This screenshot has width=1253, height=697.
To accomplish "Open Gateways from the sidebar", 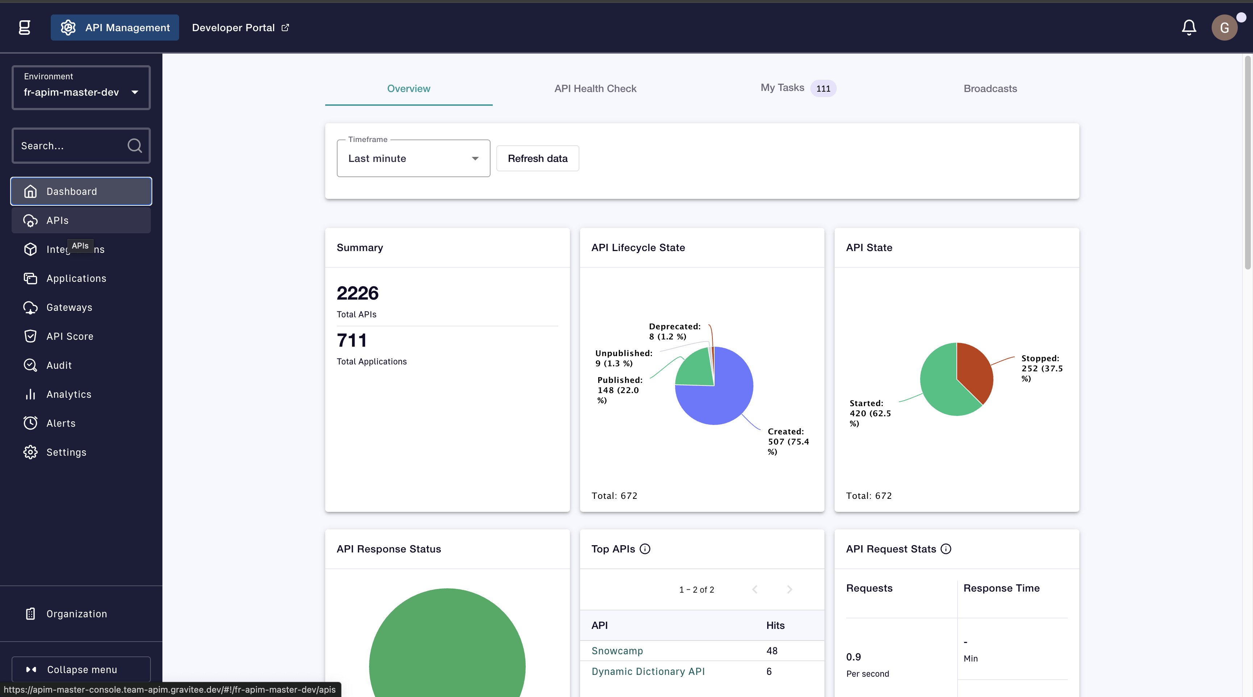I will [x=69, y=307].
